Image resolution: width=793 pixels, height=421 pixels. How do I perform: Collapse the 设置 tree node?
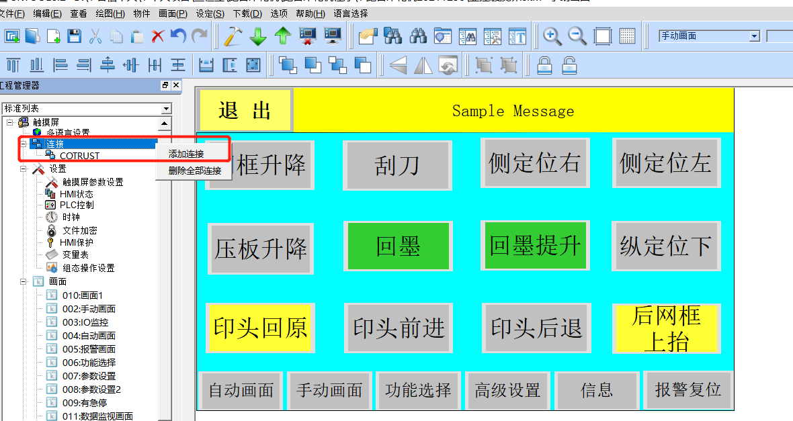tap(24, 169)
